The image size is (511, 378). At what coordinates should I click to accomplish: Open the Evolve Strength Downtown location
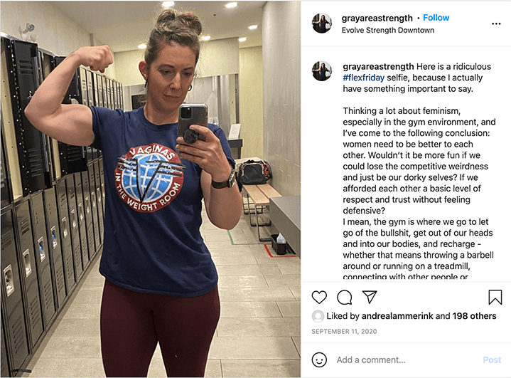388,30
